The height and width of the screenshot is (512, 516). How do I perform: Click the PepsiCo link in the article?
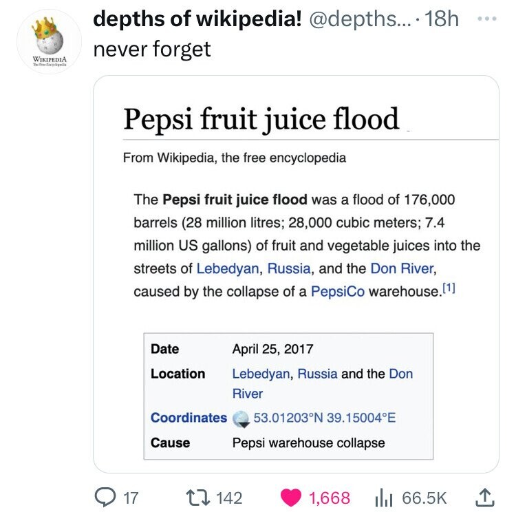(337, 291)
